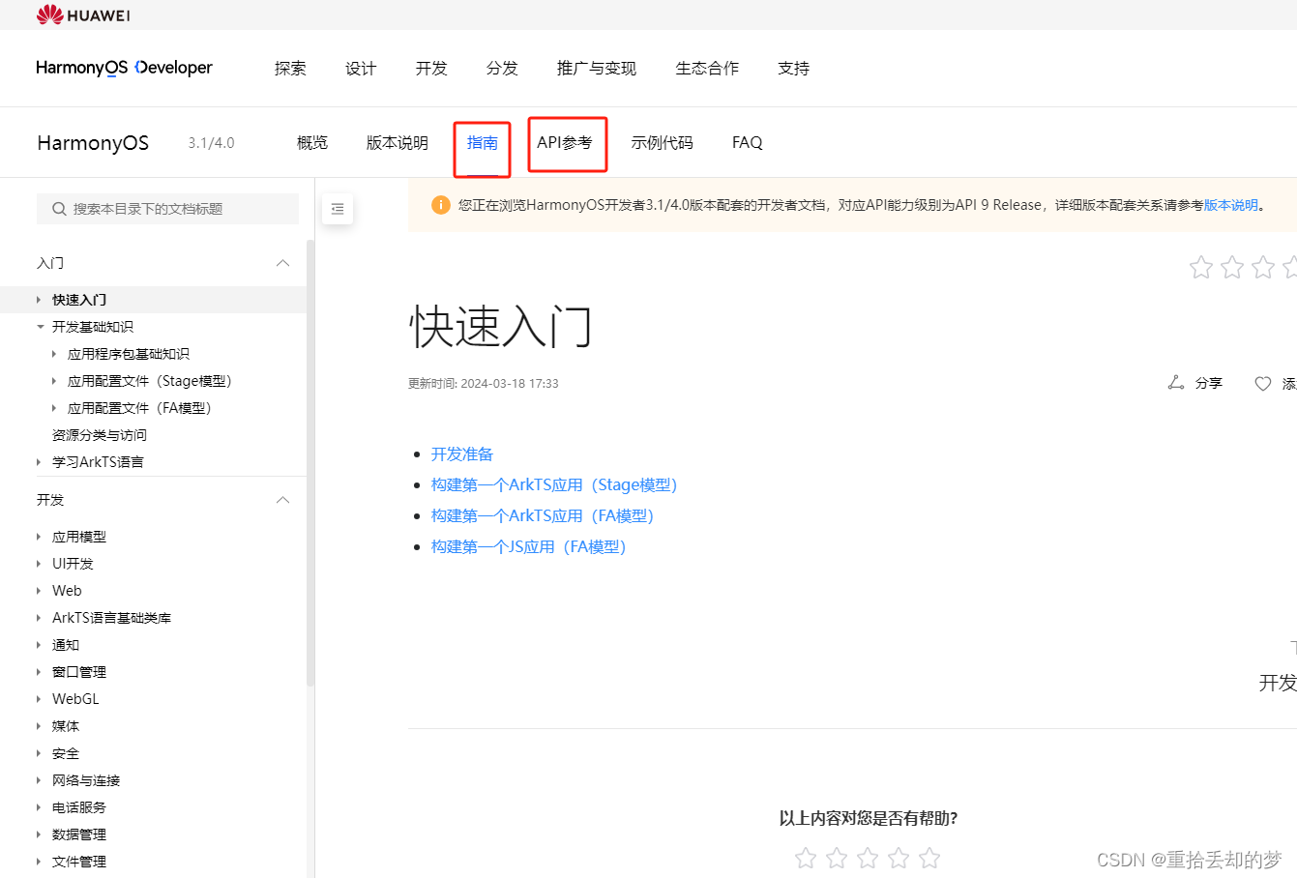Click the share icon next to 分享
Screen dimensions: 1297x878
point(1176,383)
